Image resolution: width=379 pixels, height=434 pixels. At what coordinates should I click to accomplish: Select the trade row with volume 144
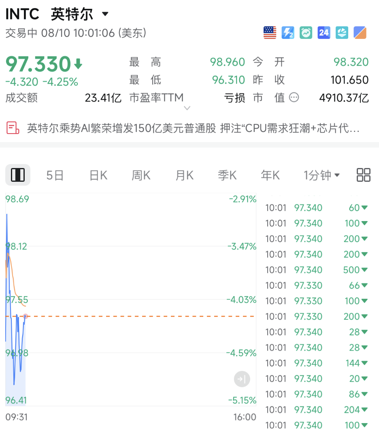(316, 363)
